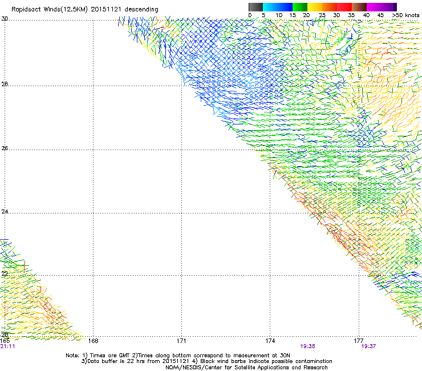
Task: Click the '22' latitude axis label
Action: coord(5,273)
